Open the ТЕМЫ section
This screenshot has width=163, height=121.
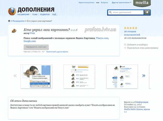(35, 14)
